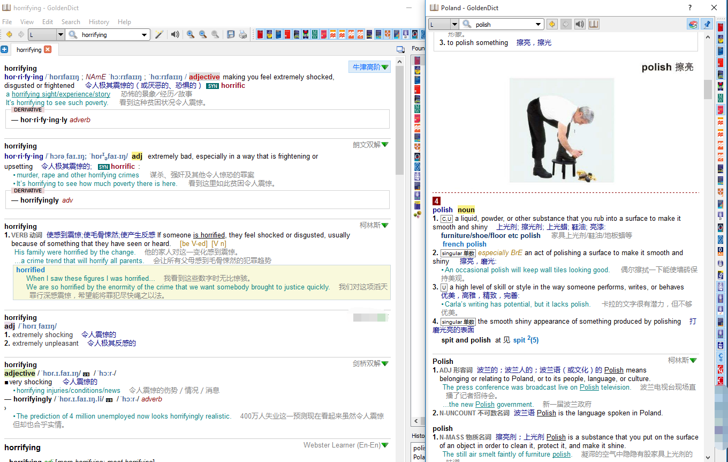Play pronunciation in Poland popup window
The height and width of the screenshot is (462, 728).
pyautogui.click(x=580, y=24)
